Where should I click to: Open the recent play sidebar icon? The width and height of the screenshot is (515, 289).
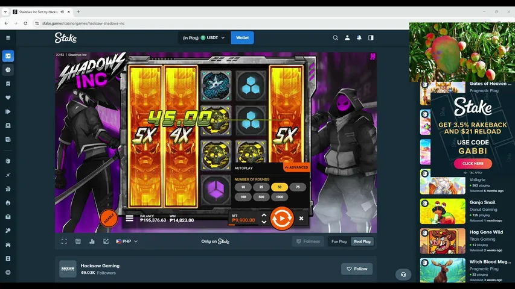point(8,112)
